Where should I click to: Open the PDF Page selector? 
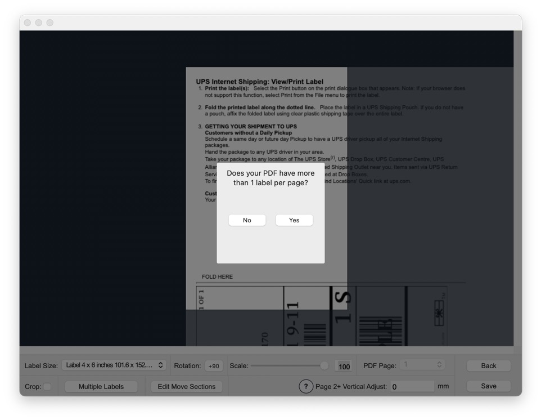tap(422, 365)
